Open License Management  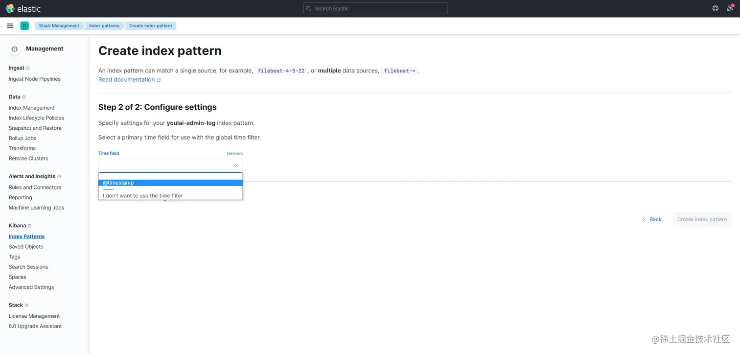(34, 316)
